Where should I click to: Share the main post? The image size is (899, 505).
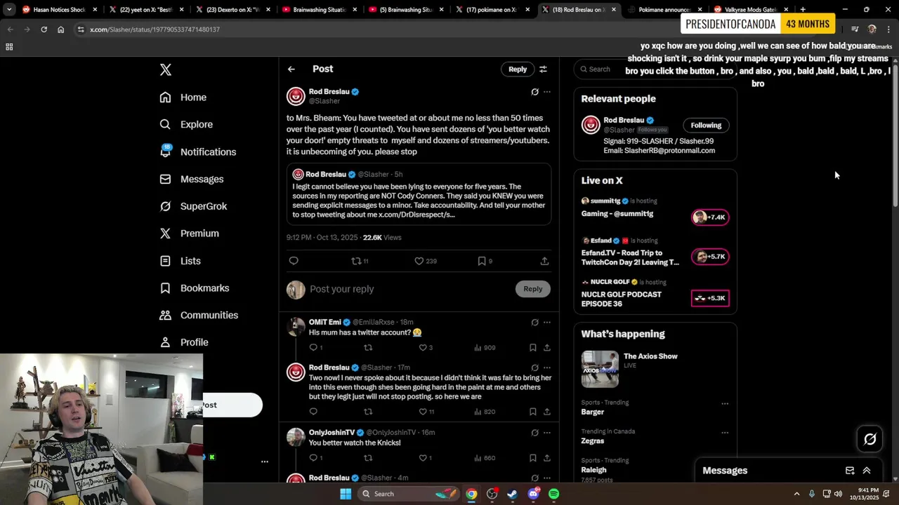(x=544, y=261)
